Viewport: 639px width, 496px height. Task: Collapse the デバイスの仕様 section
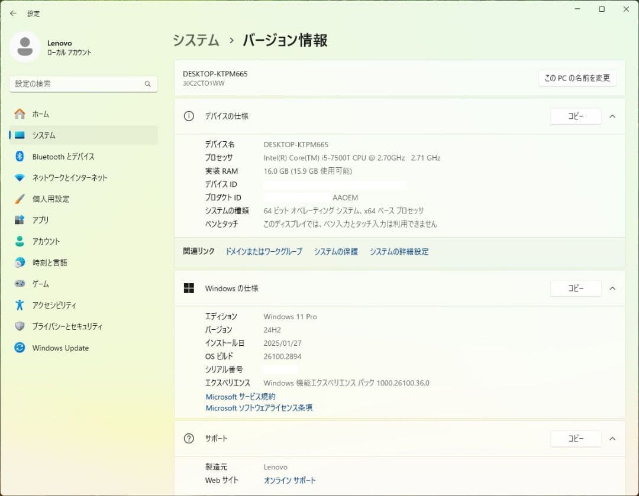coord(612,116)
